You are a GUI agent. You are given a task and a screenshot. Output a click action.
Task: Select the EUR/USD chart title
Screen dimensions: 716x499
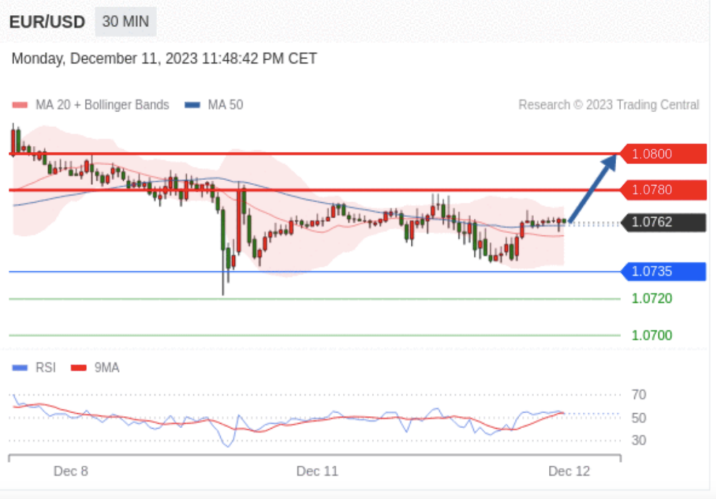pyautogui.click(x=47, y=22)
